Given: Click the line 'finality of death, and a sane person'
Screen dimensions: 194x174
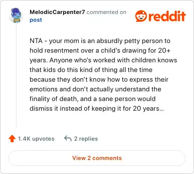Looking at the screenshot, I should click(93, 99).
